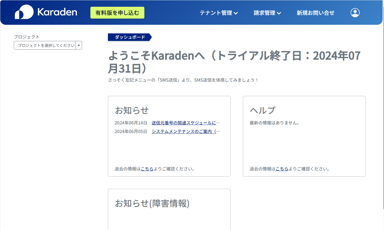Click the ヘルプ card heading
Image resolution: width=384 pixels, height=230 pixels.
(x=263, y=110)
